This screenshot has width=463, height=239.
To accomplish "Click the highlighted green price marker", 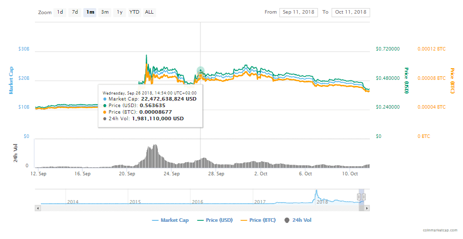I will point(200,71).
